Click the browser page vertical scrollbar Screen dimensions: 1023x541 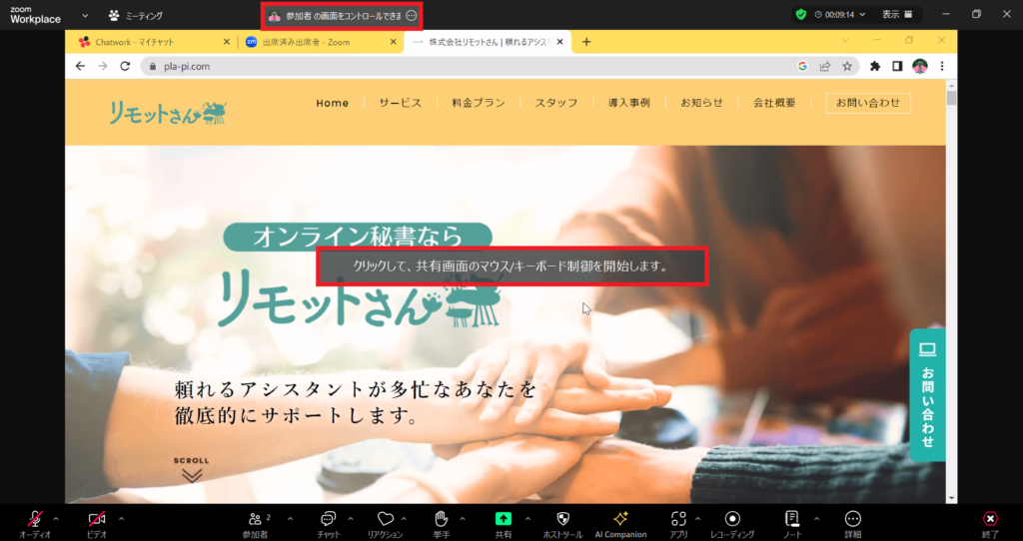click(951, 299)
